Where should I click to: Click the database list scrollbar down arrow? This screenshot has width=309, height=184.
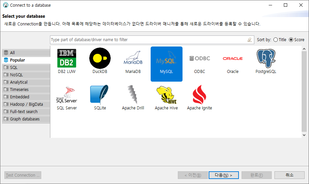click(304, 135)
